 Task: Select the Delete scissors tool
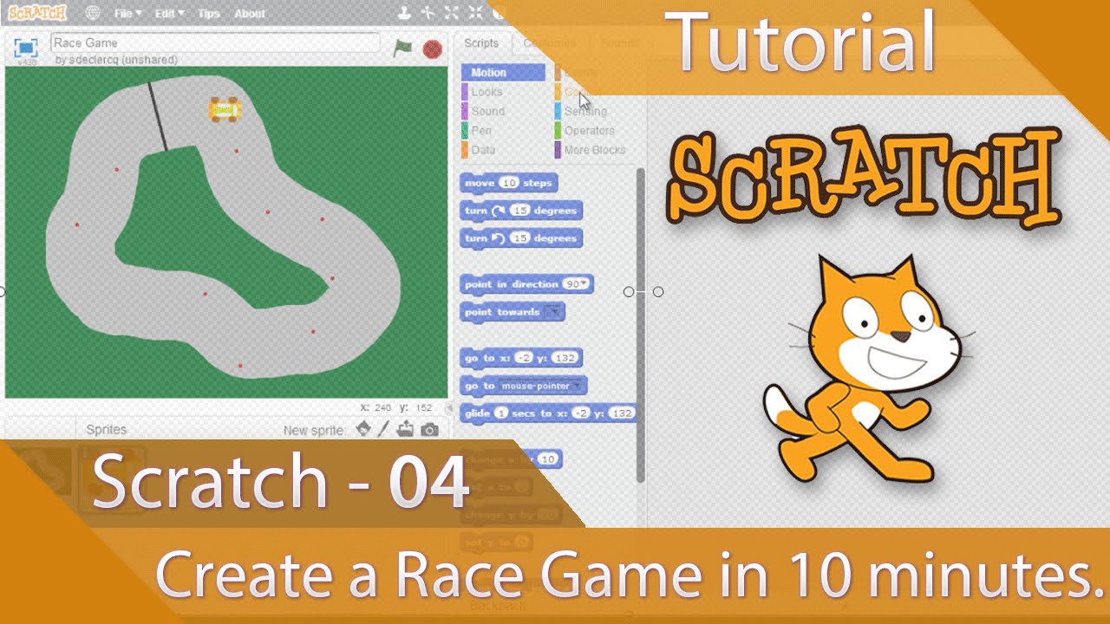(428, 13)
